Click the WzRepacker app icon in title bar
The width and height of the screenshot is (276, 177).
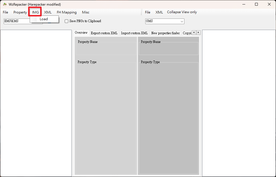click(x=5, y=4)
